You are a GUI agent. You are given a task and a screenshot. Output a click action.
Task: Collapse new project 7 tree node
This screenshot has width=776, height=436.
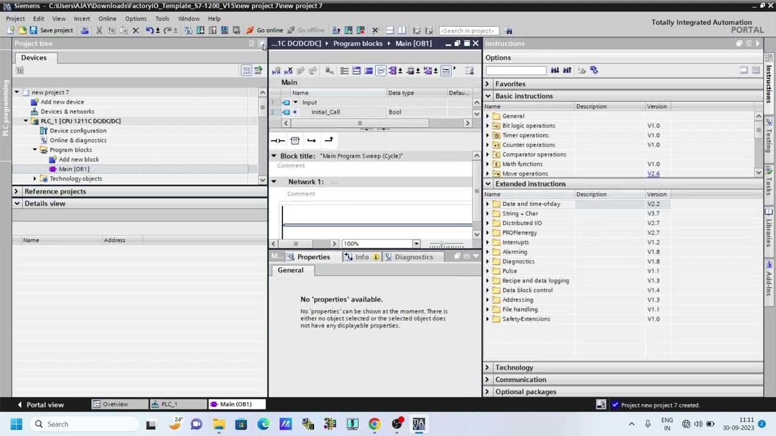point(17,93)
